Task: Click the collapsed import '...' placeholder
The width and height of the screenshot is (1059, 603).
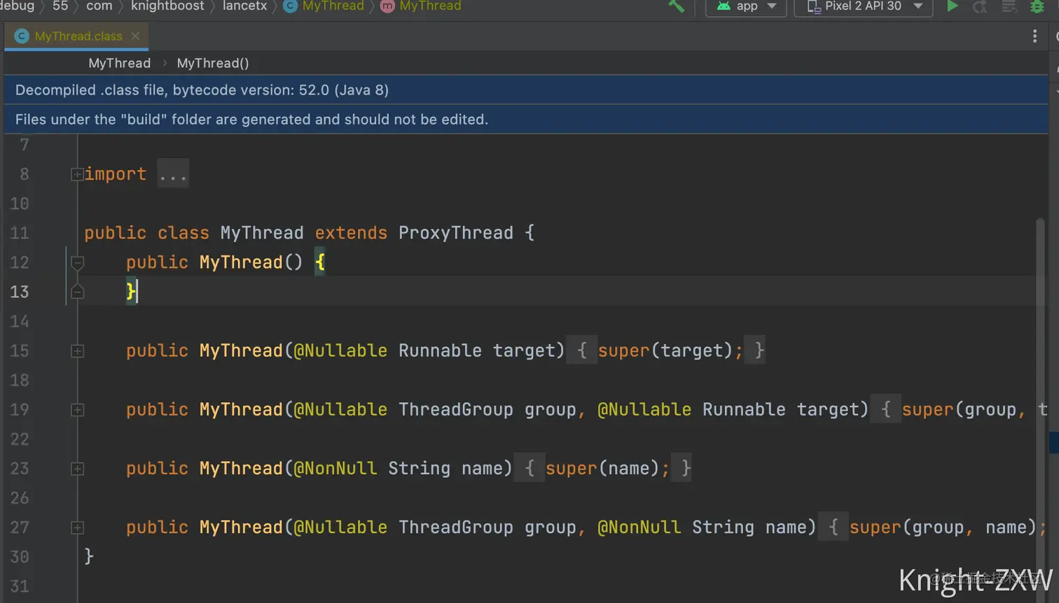Action: [172, 174]
